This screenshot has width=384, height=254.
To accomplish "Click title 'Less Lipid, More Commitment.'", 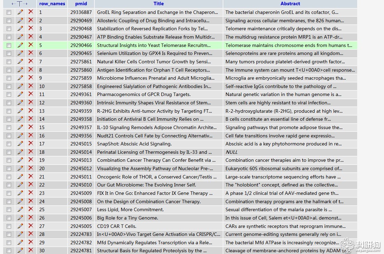I will [x=130, y=209].
